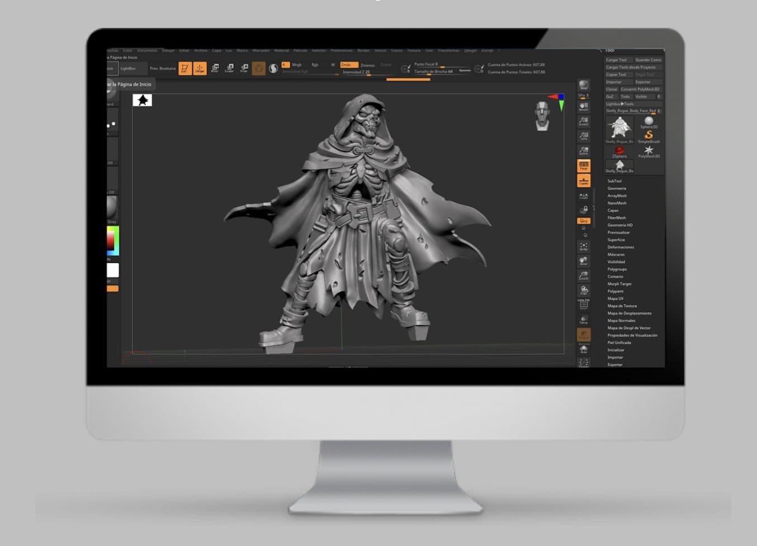Choose the SimpleBrush tool icon
The image size is (757, 546).
point(649,135)
